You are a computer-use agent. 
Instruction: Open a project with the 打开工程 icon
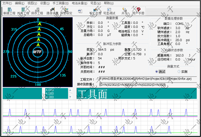pos(23,11)
